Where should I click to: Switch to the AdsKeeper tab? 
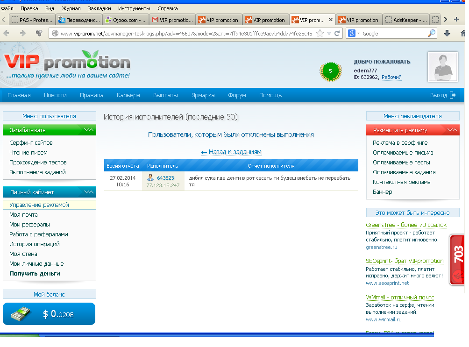coord(405,20)
